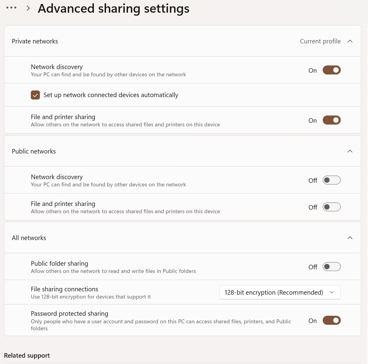Image resolution: width=368 pixels, height=364 pixels.
Task: Disable Password protected sharing toggle
Action: click(331, 320)
